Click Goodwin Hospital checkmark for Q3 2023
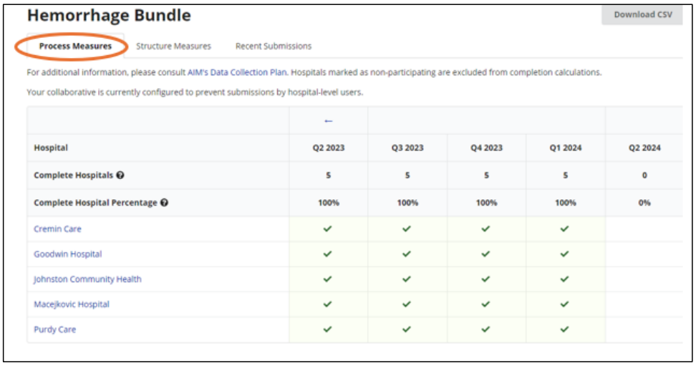Screen dimensions: 696x366 [x=407, y=254]
